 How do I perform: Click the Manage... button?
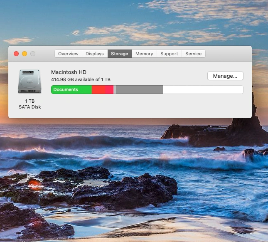(225, 76)
